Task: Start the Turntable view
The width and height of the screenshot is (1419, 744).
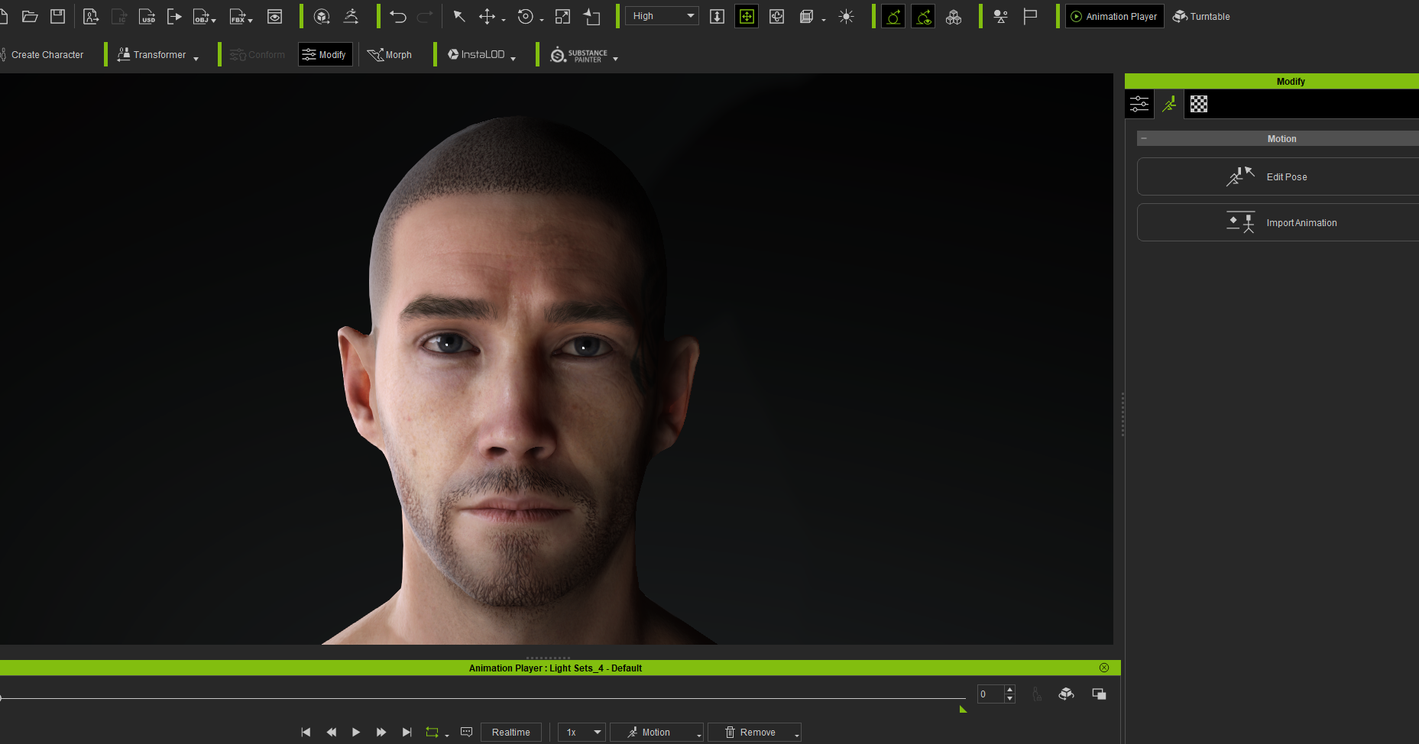Action: 1201,16
